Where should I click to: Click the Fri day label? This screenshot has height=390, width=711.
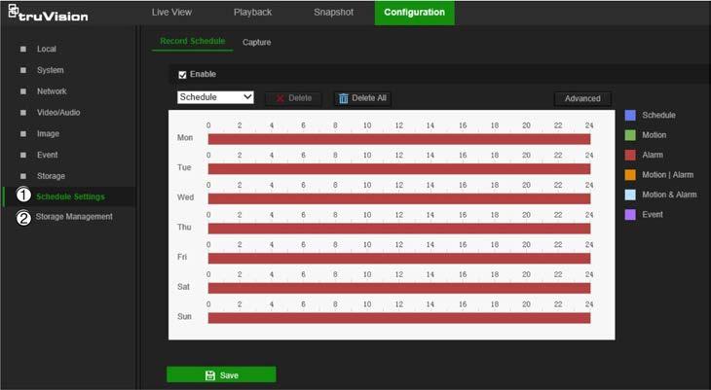(x=182, y=257)
